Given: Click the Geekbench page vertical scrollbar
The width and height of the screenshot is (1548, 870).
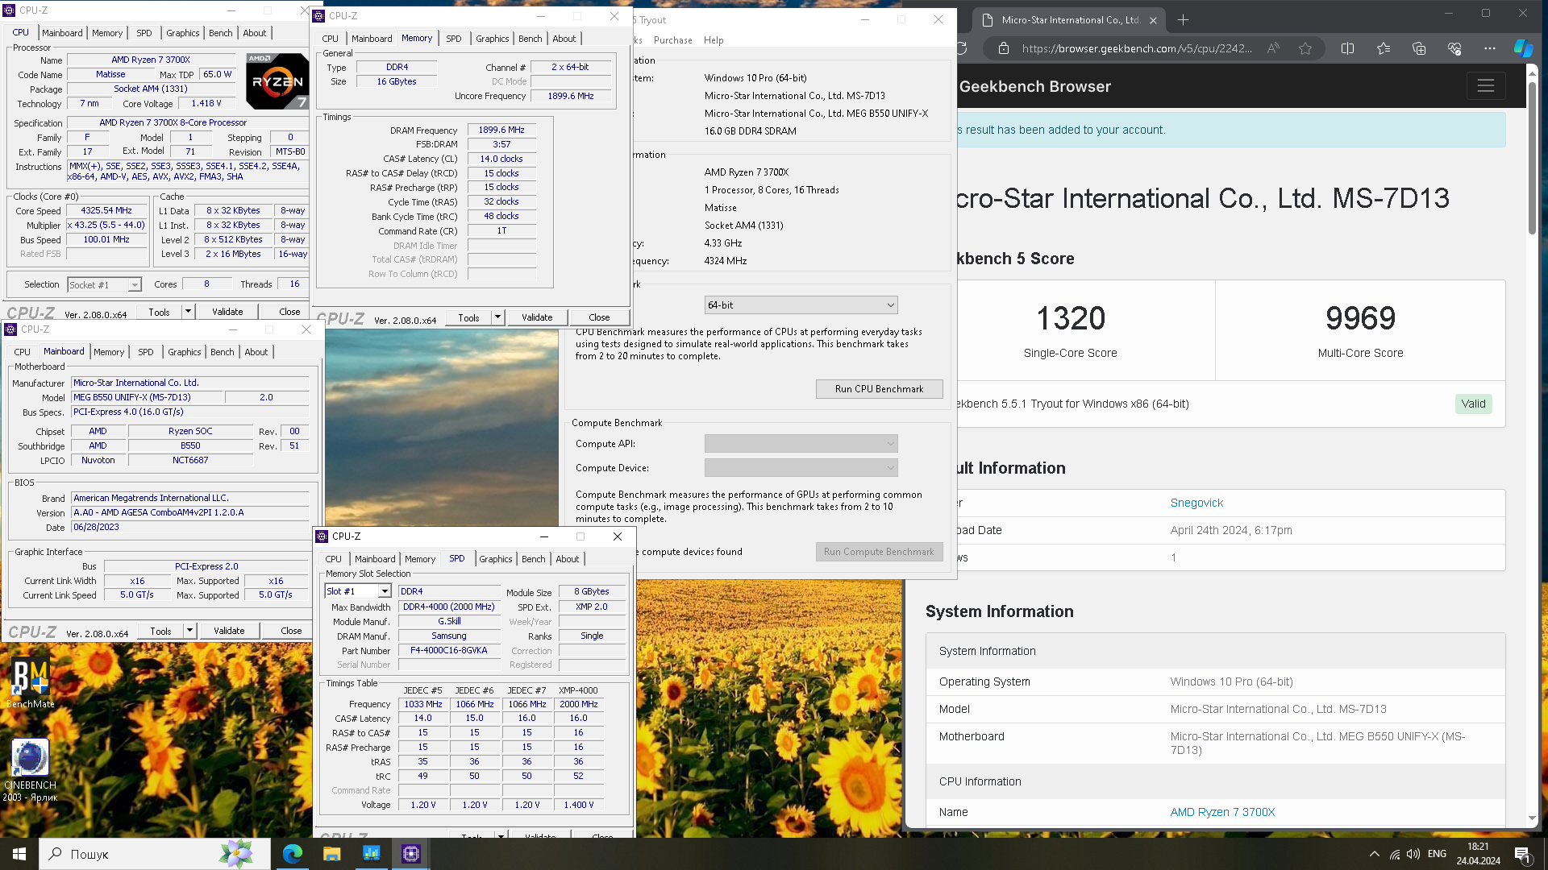Looking at the screenshot, I should click(x=1532, y=157).
